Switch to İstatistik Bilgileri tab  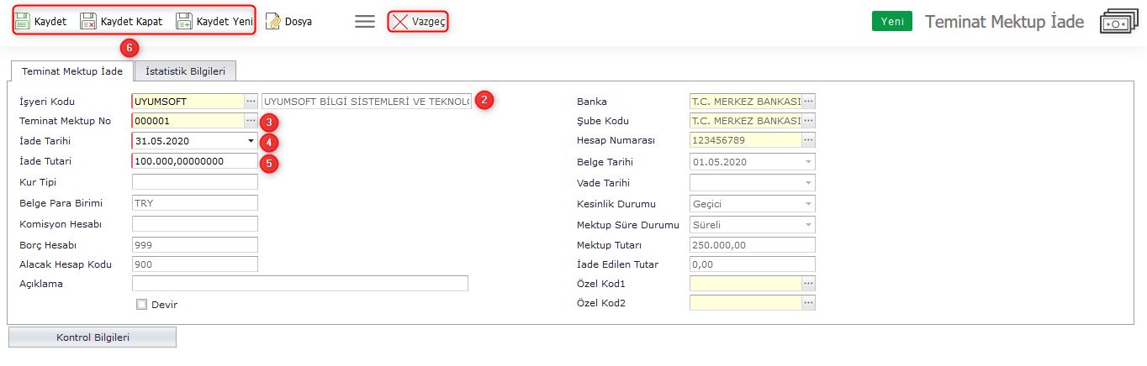pyautogui.click(x=185, y=71)
